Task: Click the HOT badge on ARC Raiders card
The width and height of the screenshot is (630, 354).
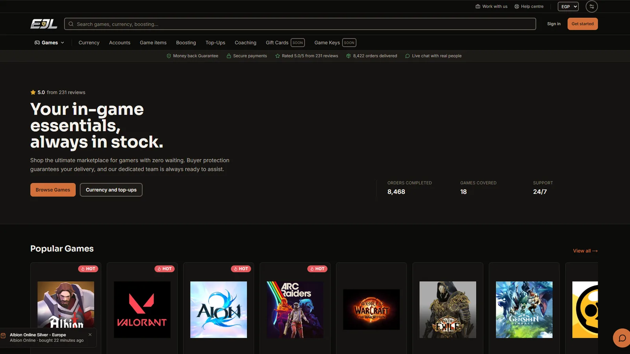Action: (317, 269)
